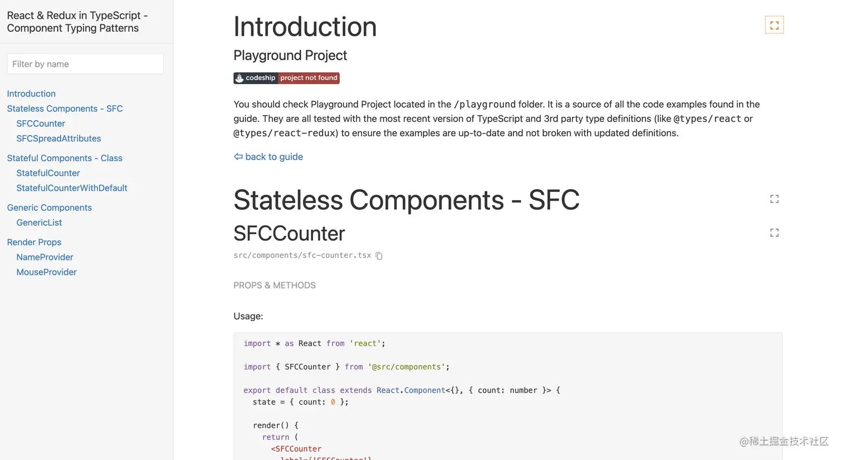
Task: Click the codeship status badge
Action: [286, 78]
